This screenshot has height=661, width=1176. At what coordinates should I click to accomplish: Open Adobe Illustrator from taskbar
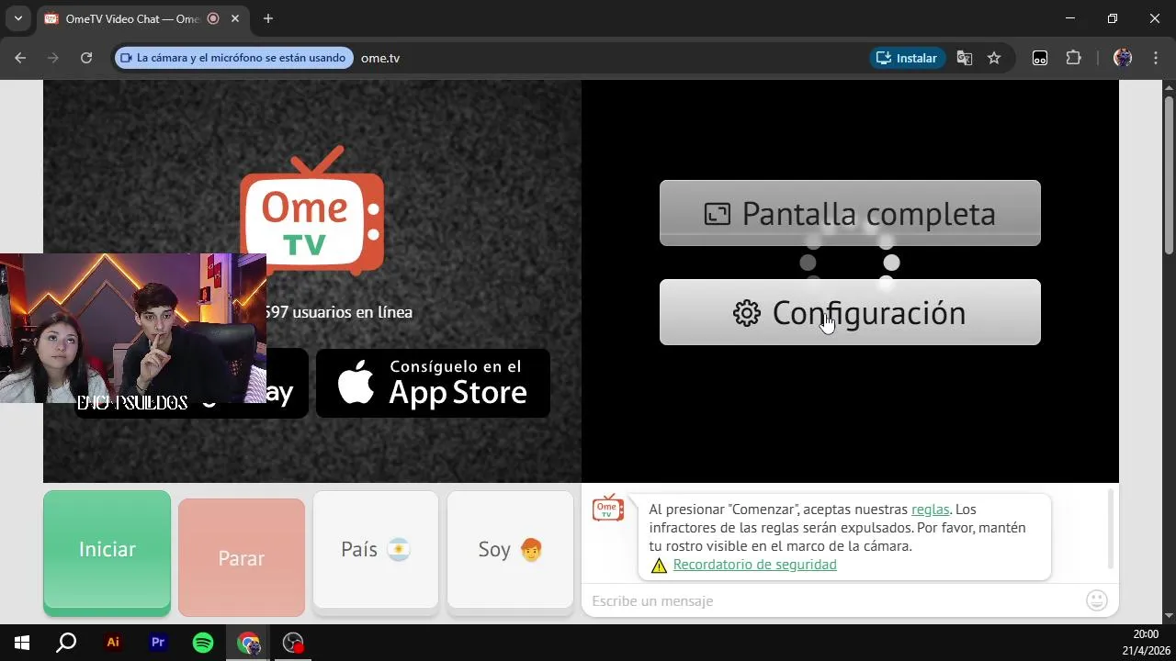coord(113,643)
